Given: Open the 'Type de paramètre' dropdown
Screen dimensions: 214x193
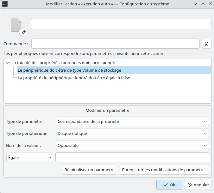Looking at the screenshot, I should [132, 121].
